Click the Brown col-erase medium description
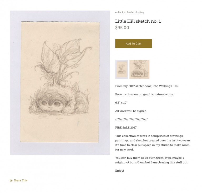The height and width of the screenshot is (193, 202). click(144, 94)
